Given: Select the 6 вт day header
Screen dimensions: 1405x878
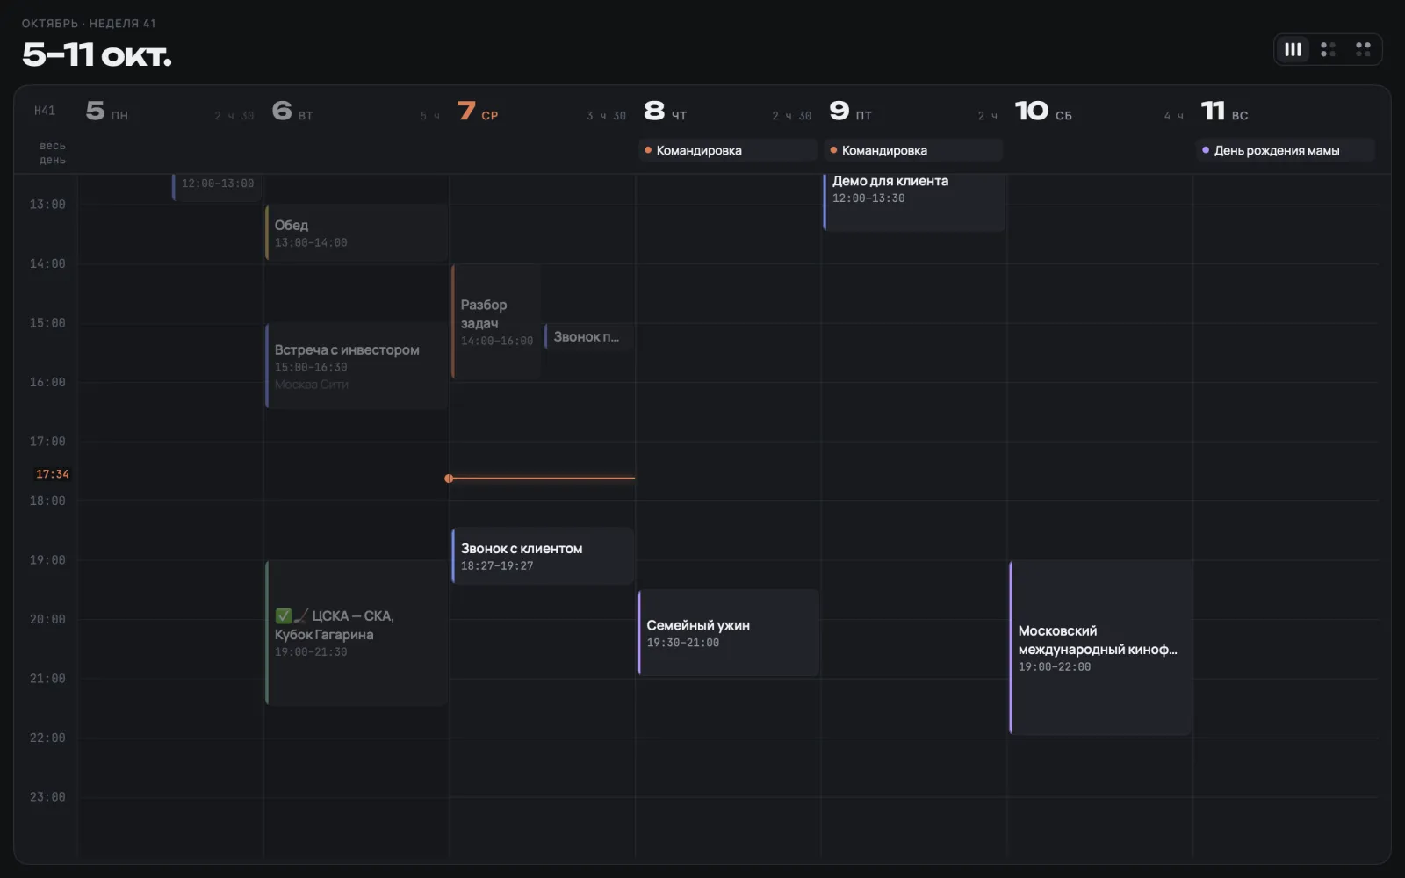Looking at the screenshot, I should [292, 112].
